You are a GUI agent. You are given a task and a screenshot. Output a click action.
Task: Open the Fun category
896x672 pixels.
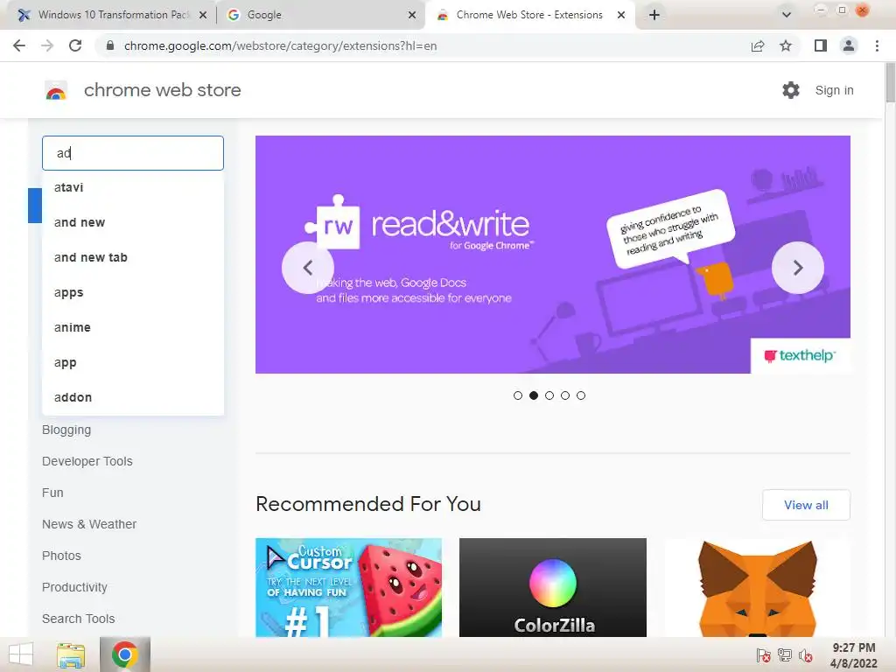(x=52, y=493)
